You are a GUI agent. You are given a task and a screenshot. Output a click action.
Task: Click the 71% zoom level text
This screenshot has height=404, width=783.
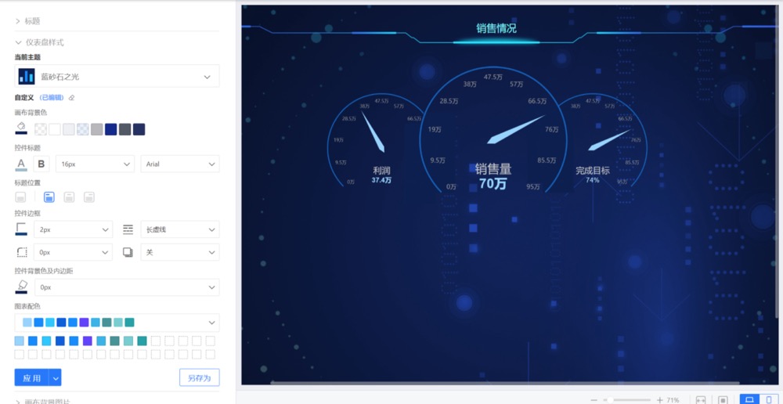click(x=673, y=400)
